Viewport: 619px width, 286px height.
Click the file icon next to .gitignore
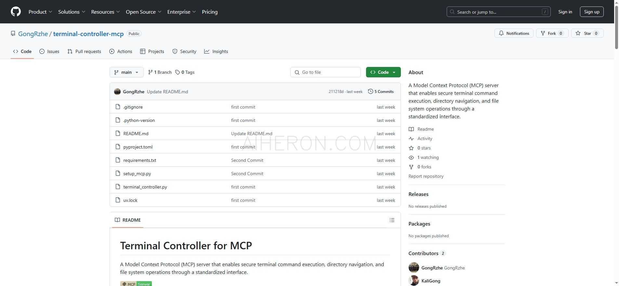[x=118, y=107]
